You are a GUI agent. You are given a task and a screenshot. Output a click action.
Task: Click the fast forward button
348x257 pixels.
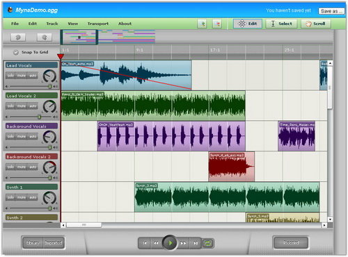[x=183, y=243]
